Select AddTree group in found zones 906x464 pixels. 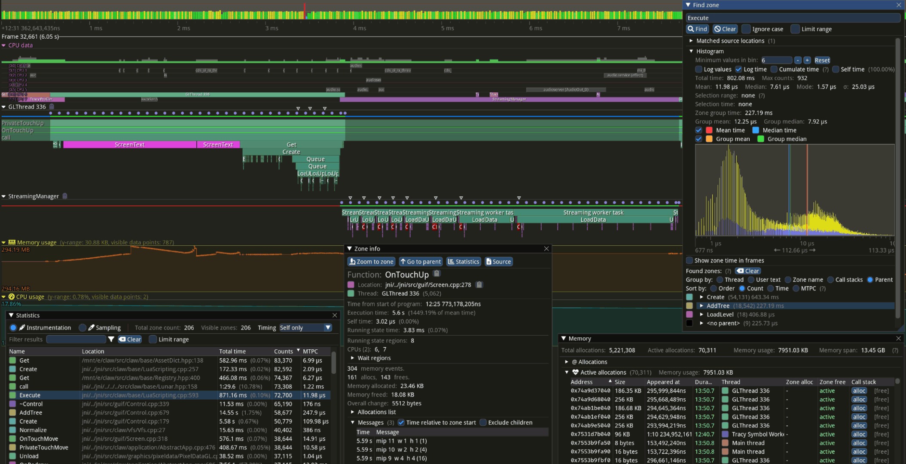(x=718, y=306)
